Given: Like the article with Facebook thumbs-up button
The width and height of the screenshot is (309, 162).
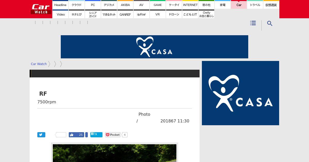Looking at the screenshot, I should 76,135.
